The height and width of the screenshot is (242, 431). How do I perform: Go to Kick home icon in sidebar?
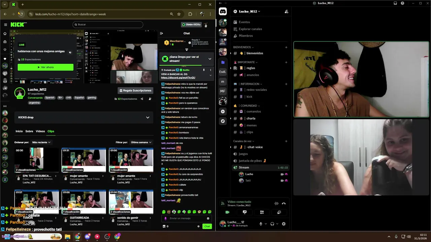click(5, 34)
